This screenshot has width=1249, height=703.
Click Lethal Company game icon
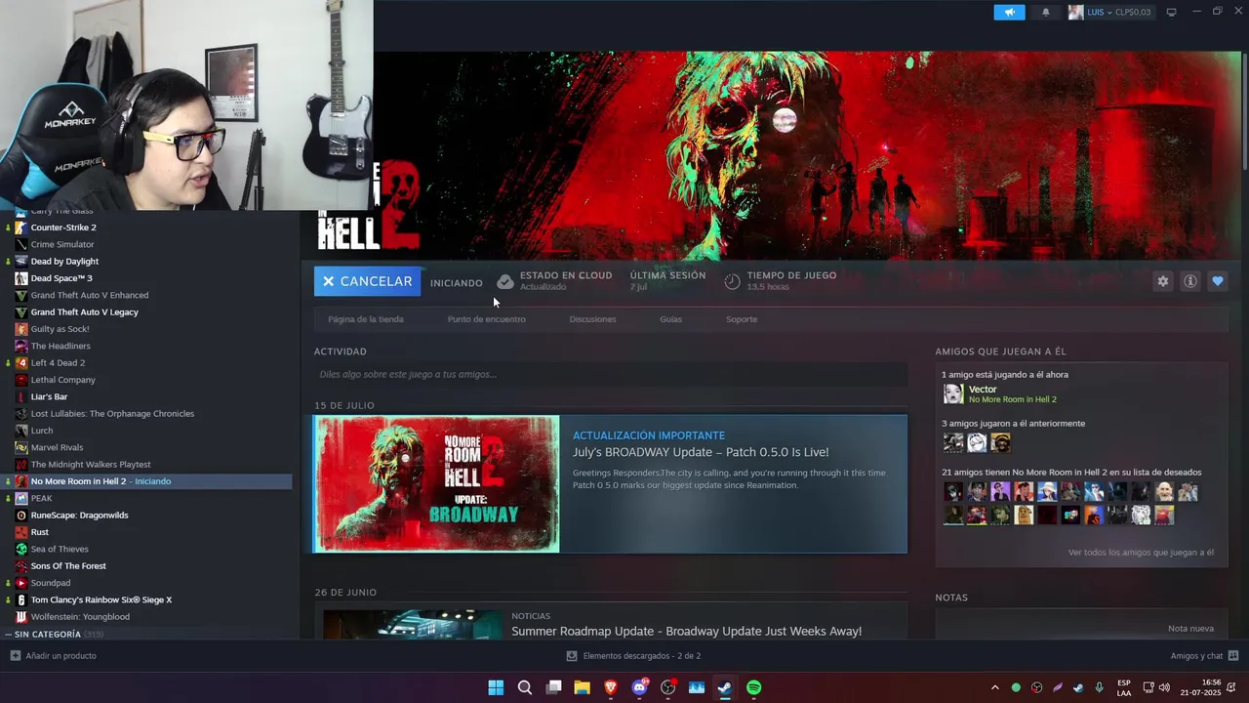click(x=21, y=380)
